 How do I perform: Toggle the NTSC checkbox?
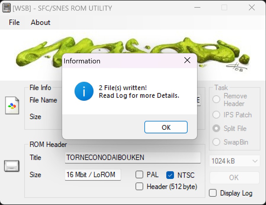pos(170,175)
